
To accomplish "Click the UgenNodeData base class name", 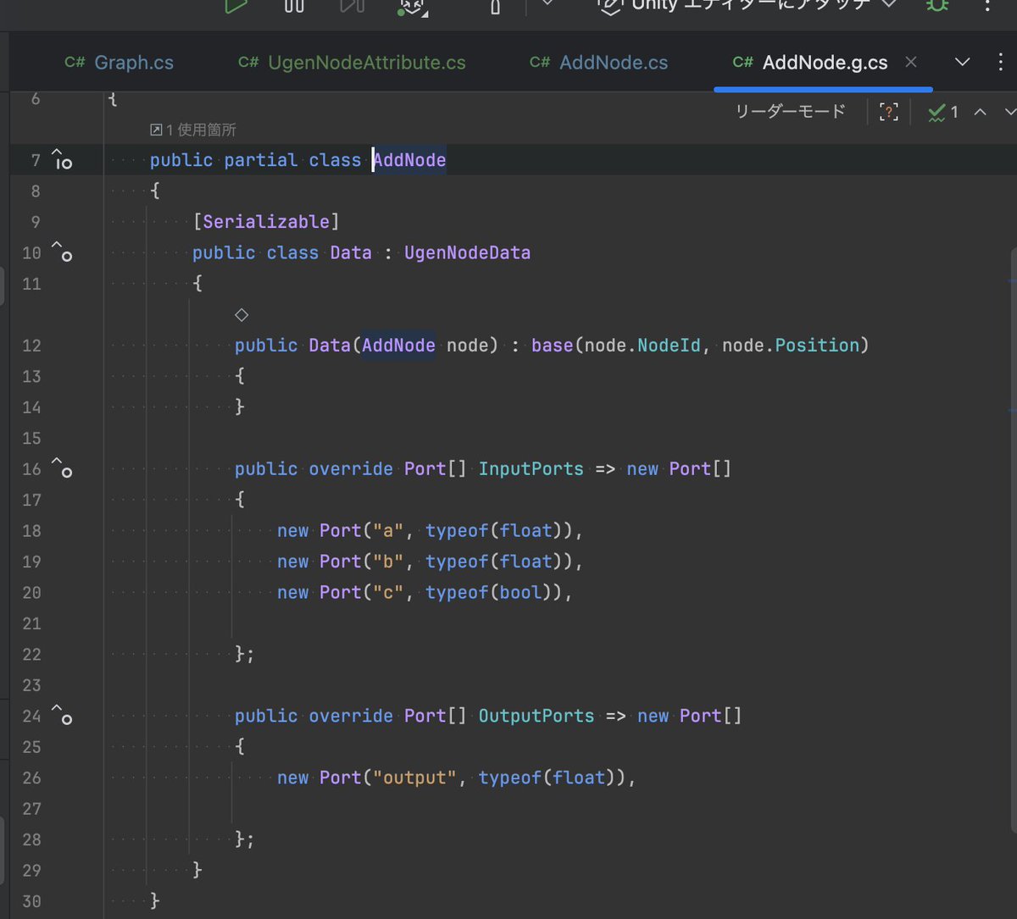I will click(467, 252).
